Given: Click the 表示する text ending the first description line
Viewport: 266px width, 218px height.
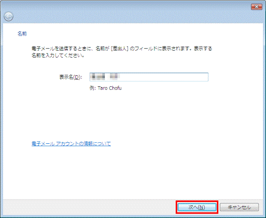Looking at the screenshot, I should tap(203, 49).
